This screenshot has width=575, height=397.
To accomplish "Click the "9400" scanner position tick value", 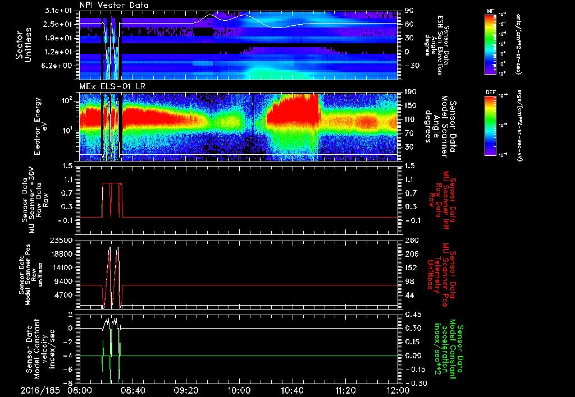I will [63, 281].
